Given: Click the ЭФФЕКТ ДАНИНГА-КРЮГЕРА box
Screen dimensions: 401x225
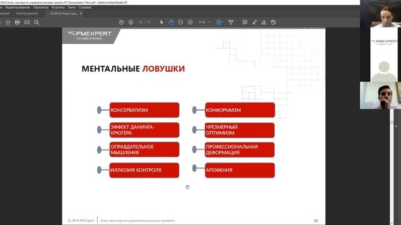Looking at the screenshot, I should (144, 130).
